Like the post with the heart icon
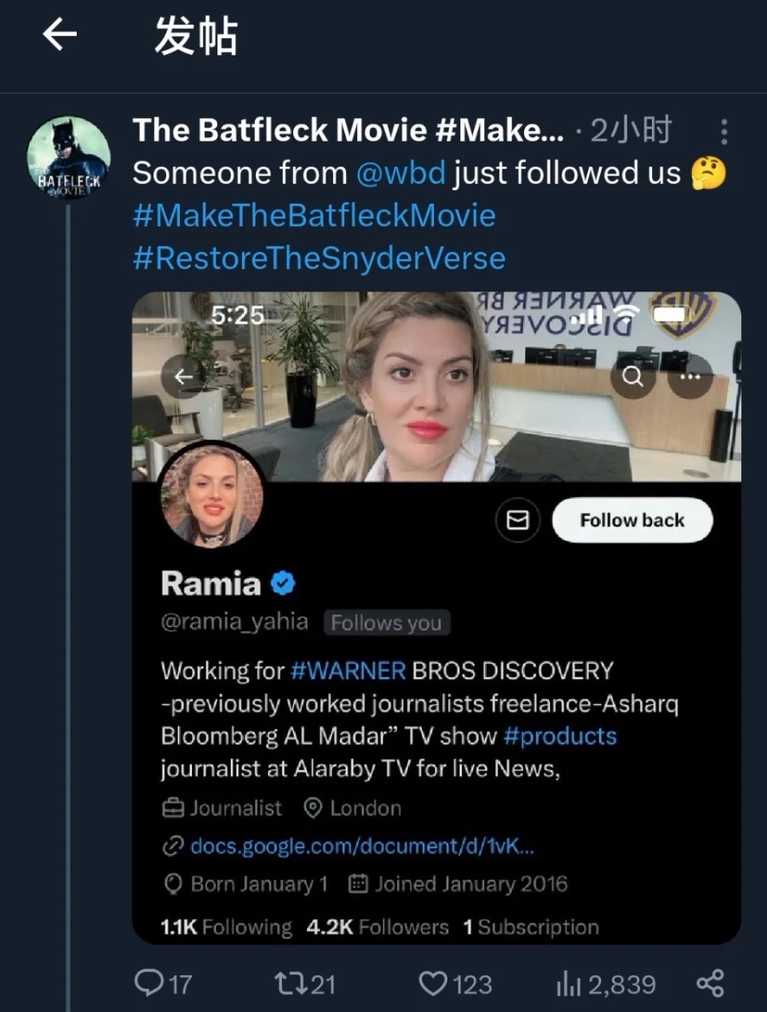 pyautogui.click(x=433, y=984)
